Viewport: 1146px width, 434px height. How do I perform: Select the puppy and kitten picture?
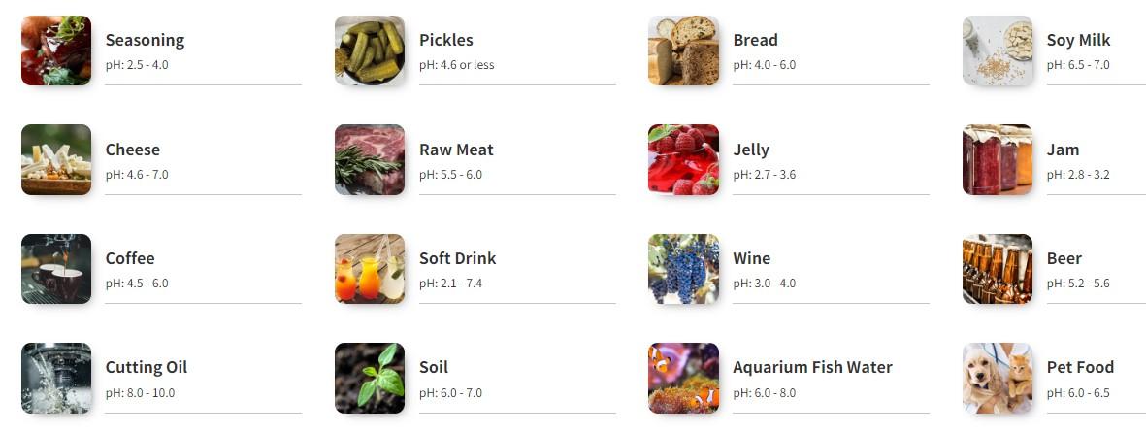(998, 379)
